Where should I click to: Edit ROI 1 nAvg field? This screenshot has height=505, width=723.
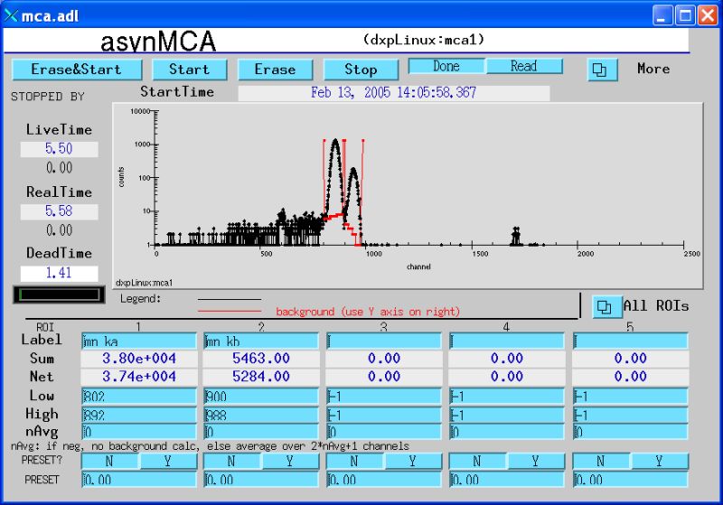coord(139,432)
